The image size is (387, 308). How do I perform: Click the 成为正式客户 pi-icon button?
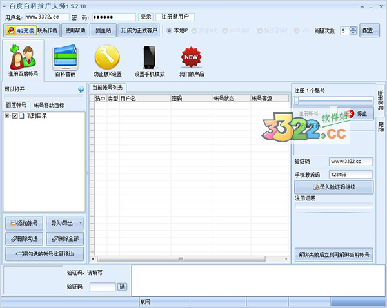[x=139, y=30]
